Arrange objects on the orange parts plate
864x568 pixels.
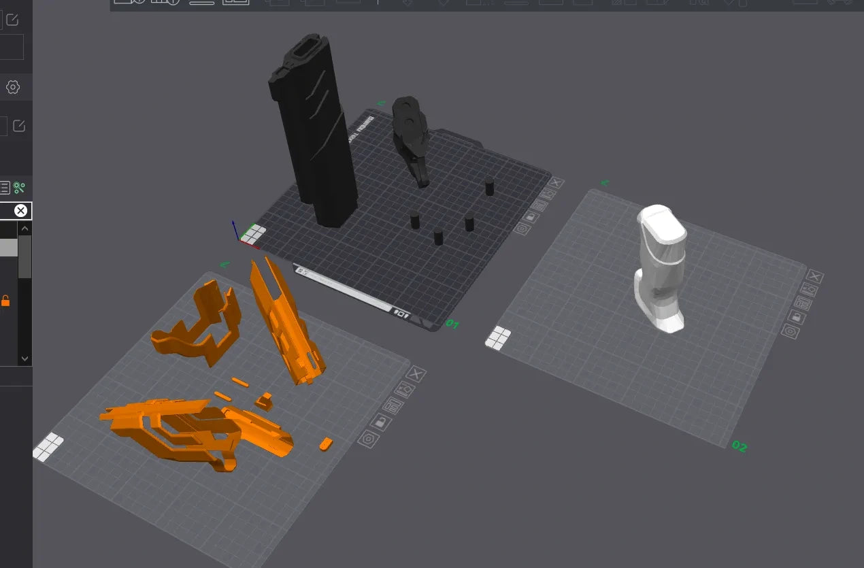(x=393, y=405)
